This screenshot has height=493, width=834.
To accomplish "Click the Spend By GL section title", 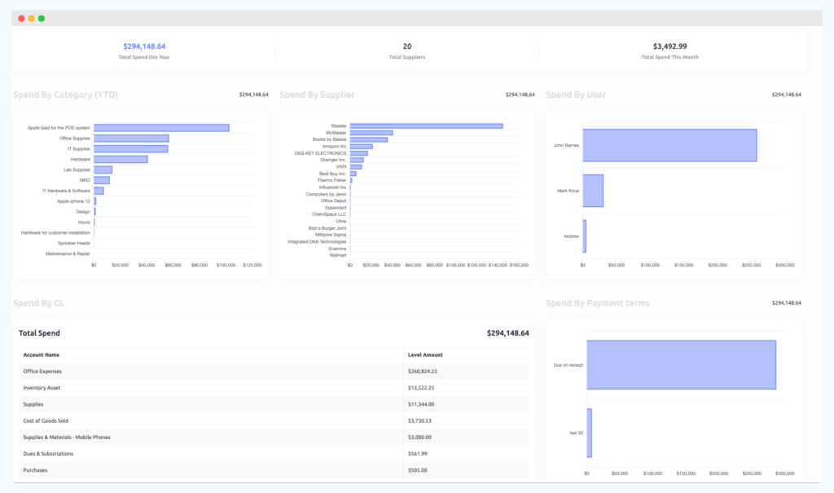I will [x=42, y=302].
